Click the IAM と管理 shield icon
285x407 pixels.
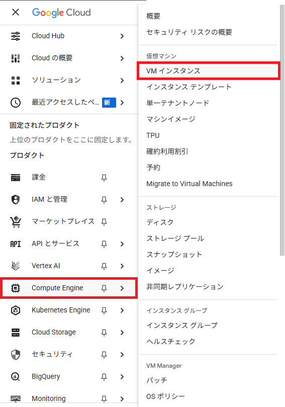(x=16, y=200)
